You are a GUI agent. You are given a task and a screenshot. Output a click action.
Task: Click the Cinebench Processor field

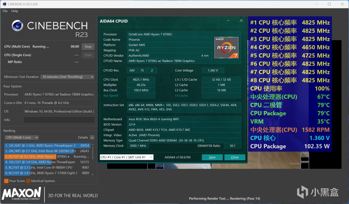coord(59,94)
